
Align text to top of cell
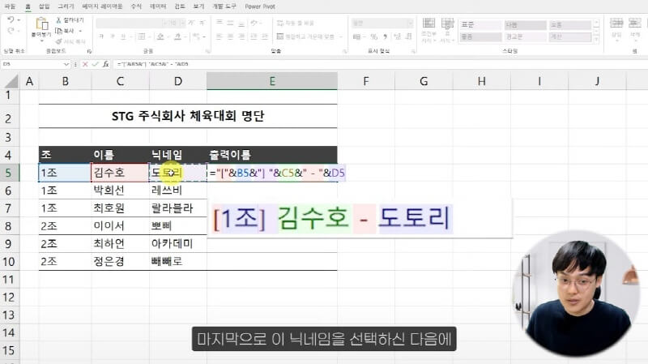click(x=220, y=23)
